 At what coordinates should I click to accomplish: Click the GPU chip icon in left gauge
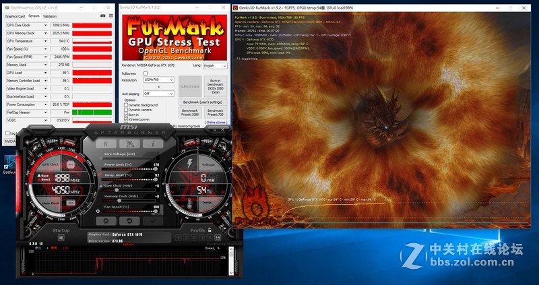point(71,164)
